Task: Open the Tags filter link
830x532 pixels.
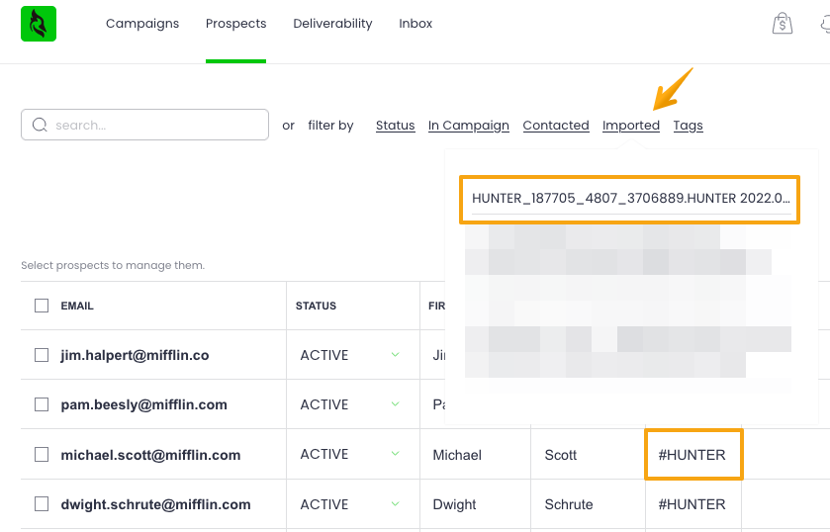Action: coord(688,126)
